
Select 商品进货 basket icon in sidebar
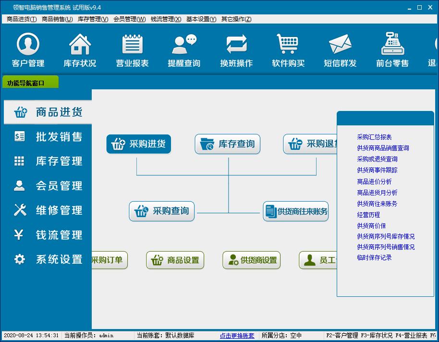click(21, 112)
